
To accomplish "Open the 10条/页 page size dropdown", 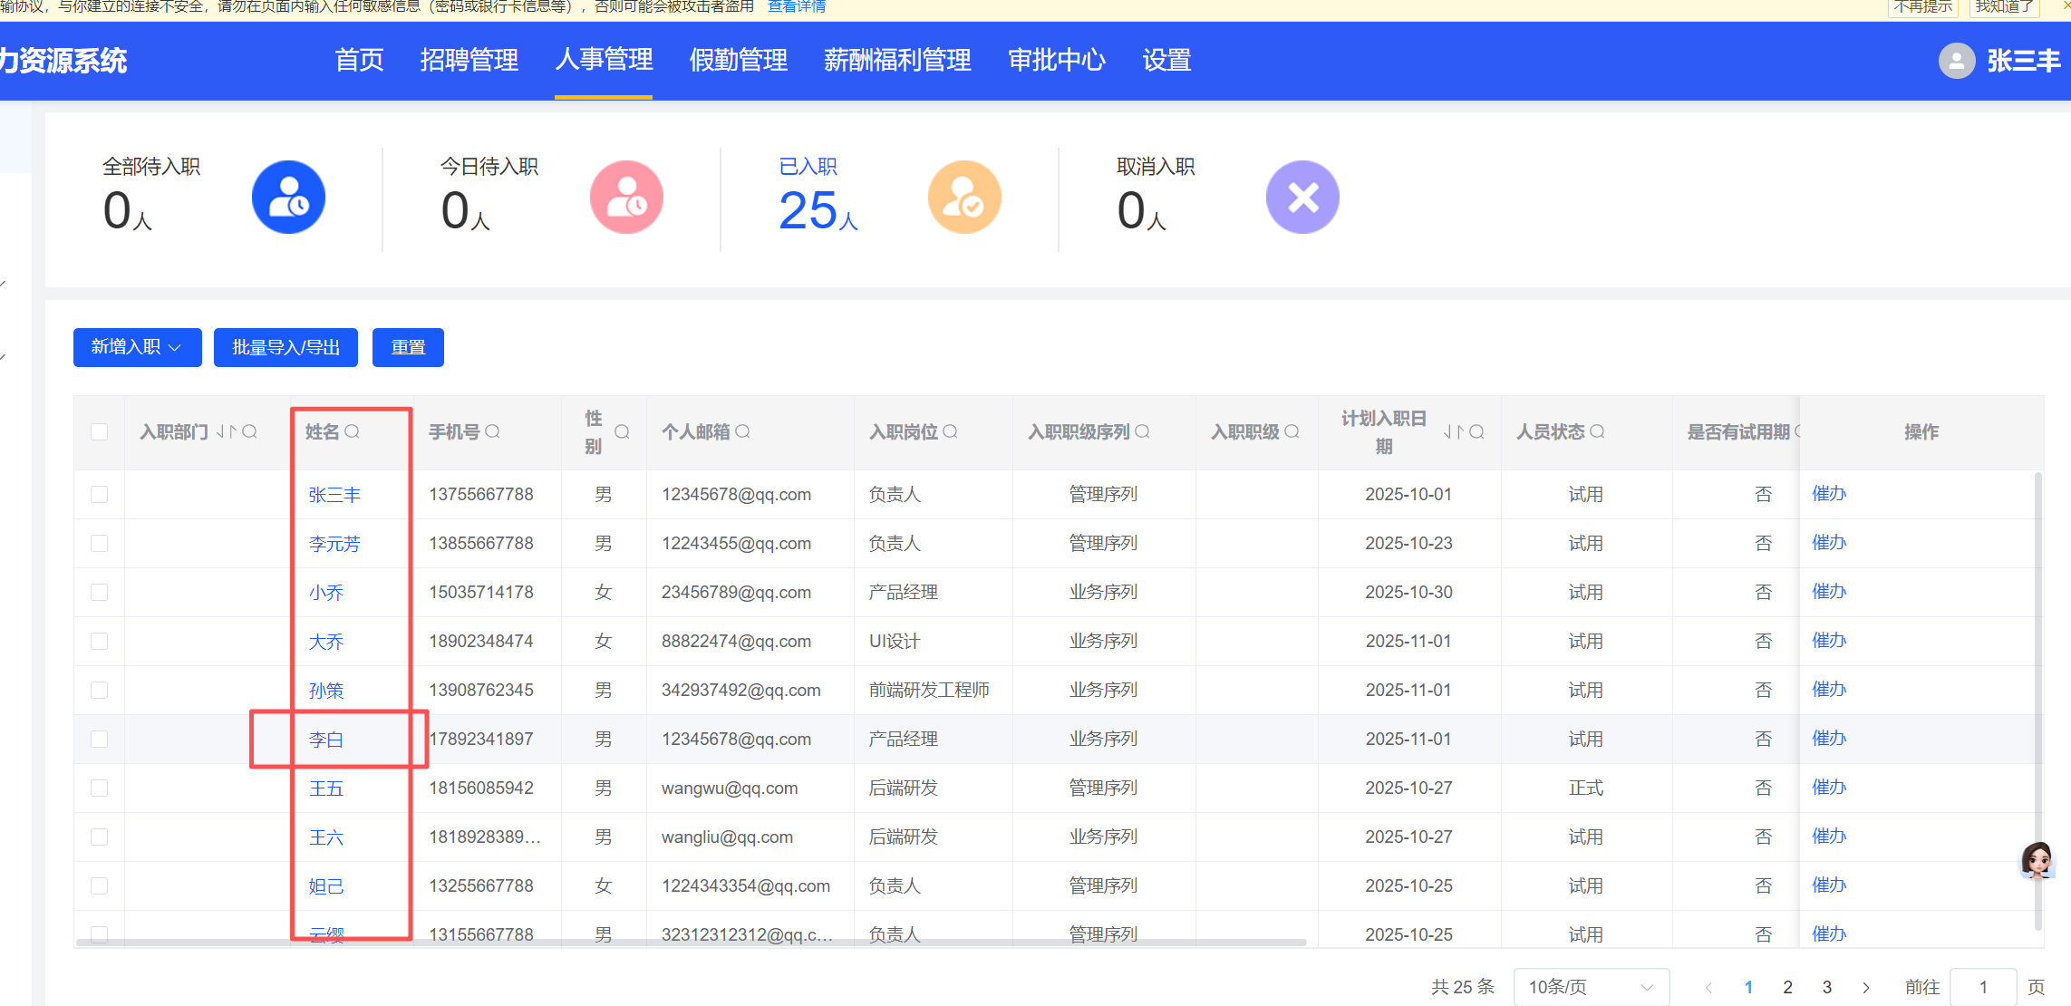I will click(x=1591, y=987).
